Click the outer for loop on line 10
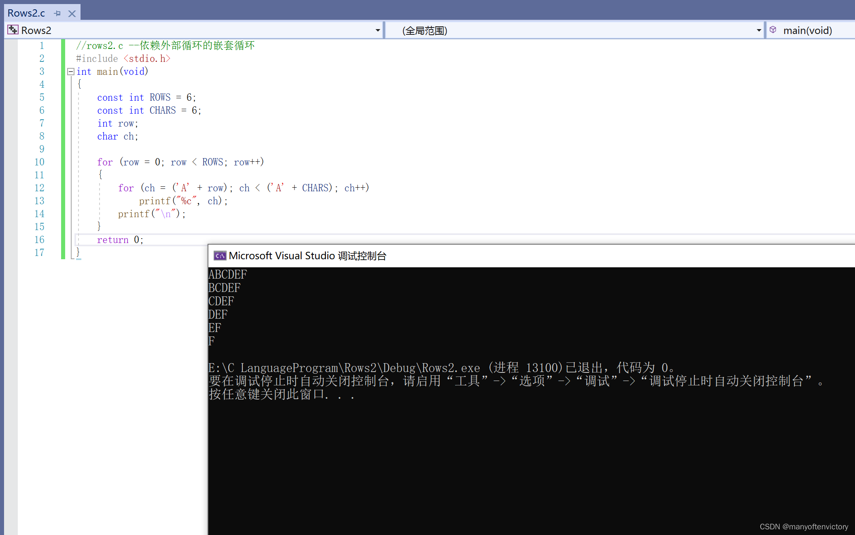855x535 pixels. point(180,162)
